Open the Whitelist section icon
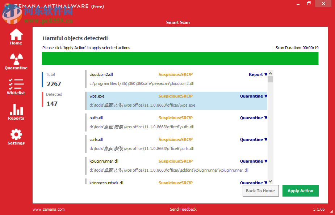Viewport: 335px width, 215px height. 16,84
